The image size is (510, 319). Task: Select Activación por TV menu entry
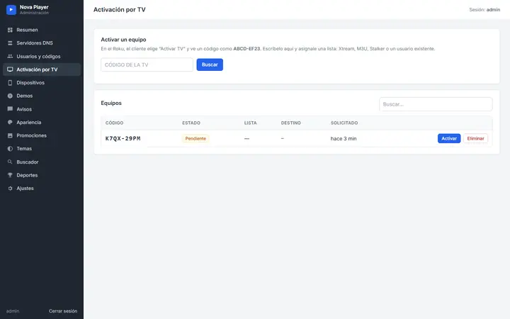pyautogui.click(x=42, y=69)
